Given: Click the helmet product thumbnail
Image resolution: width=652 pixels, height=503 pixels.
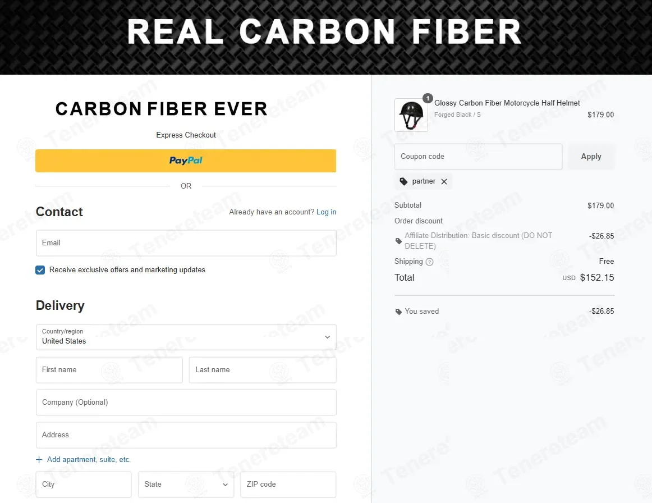Looking at the screenshot, I should coord(411,115).
